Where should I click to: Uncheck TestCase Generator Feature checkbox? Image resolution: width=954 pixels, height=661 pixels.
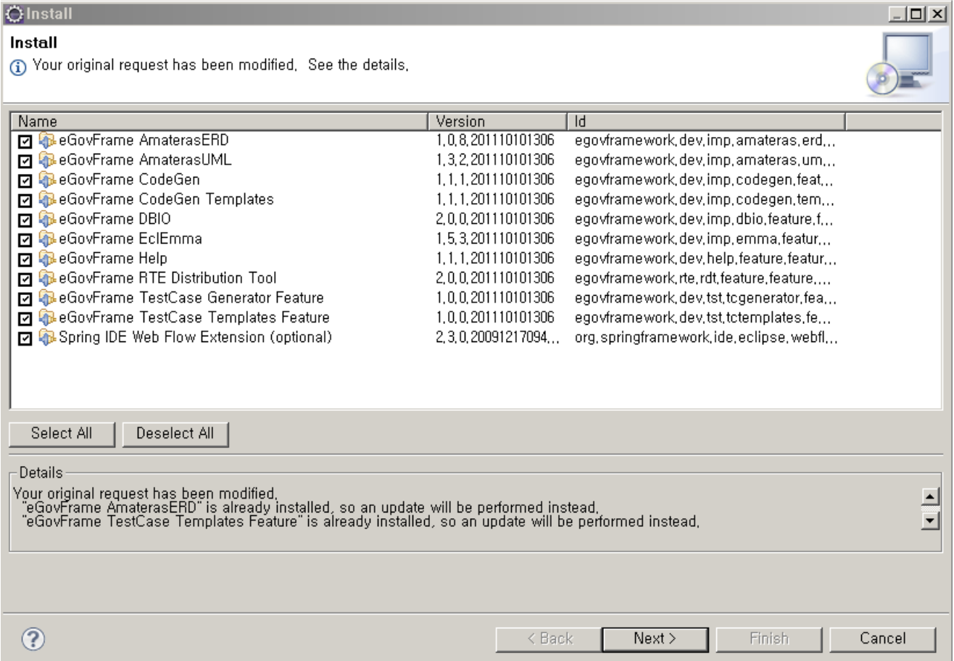24,299
